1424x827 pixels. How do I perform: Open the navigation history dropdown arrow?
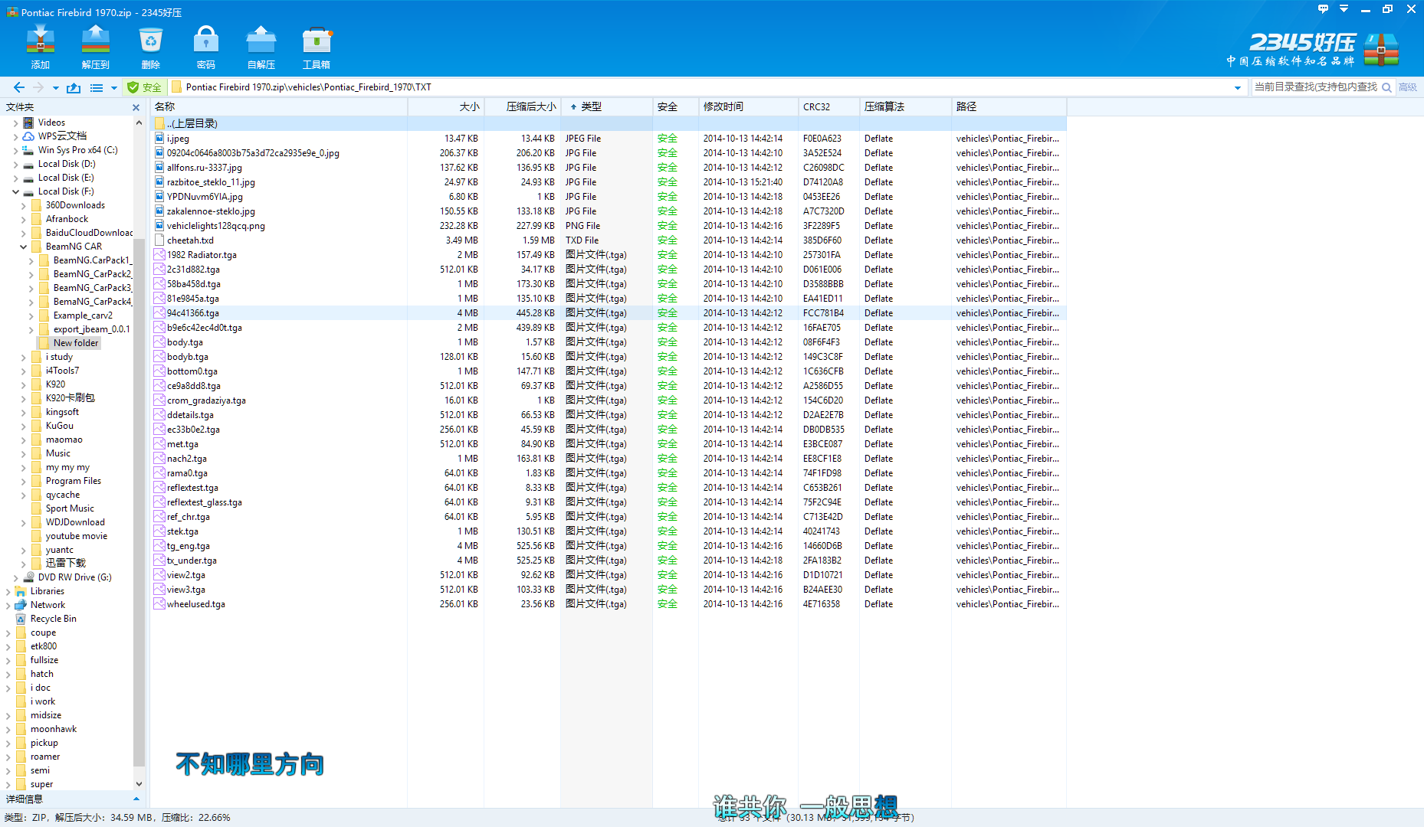point(55,88)
